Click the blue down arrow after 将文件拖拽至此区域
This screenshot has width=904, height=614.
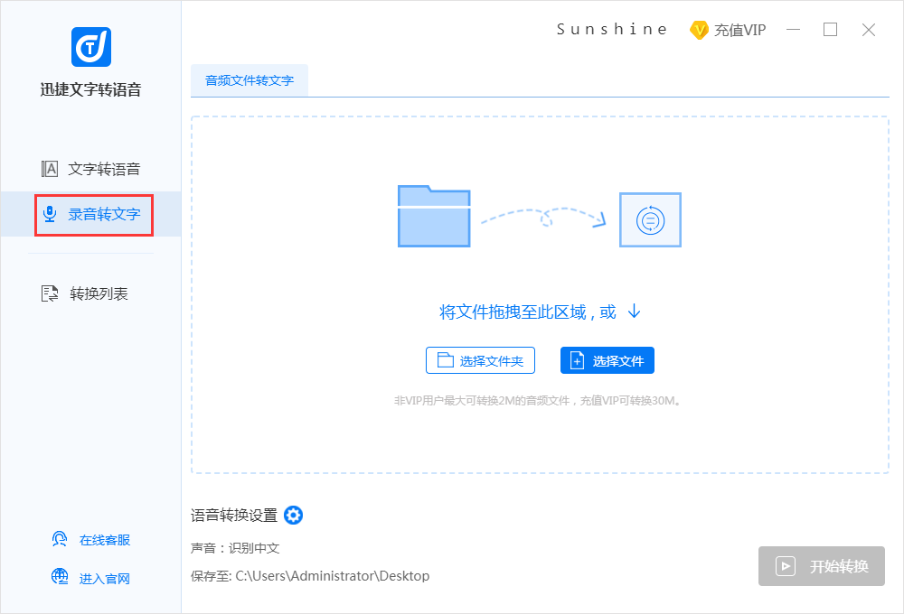633,311
